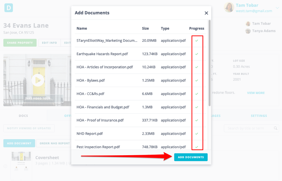Screen dimensions: 282x181
Task: Click checkmark for 5TarynElliottWay Marketing document
Action: click(197, 41)
